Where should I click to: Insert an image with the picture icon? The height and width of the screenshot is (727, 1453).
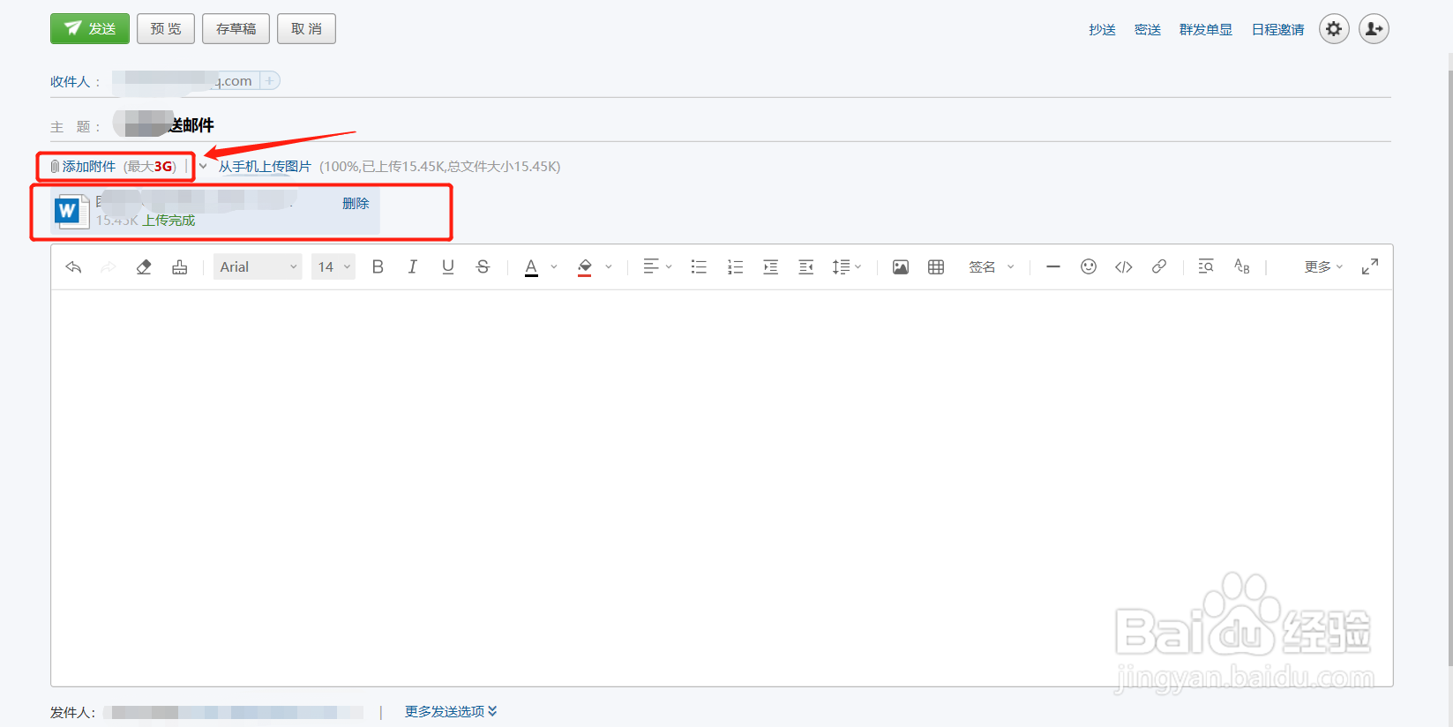pos(900,266)
